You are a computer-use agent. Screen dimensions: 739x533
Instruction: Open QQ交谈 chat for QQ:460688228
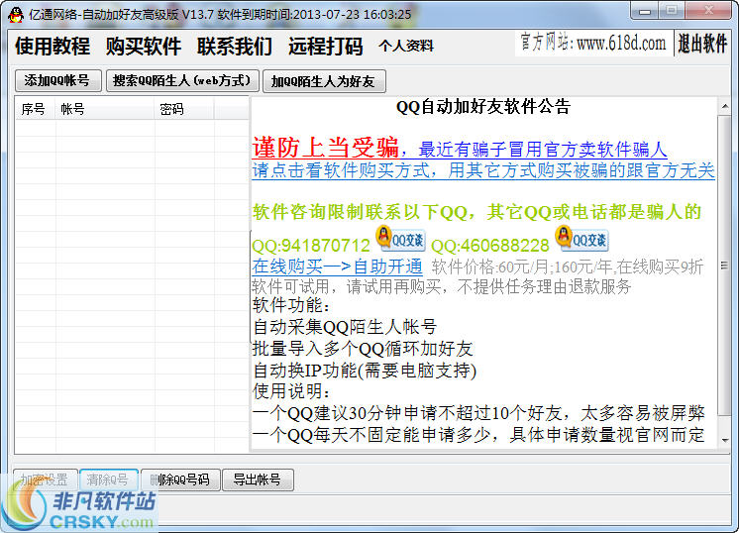[581, 239]
